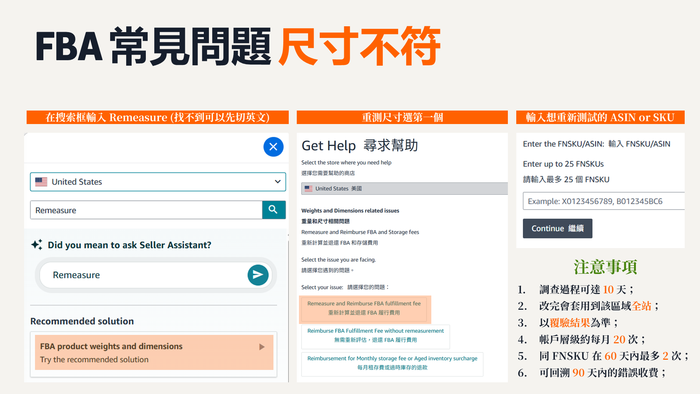Viewport: 700px width, 394px height.
Task: Click the Get Help 尋求幫助 heading
Action: pyautogui.click(x=359, y=146)
